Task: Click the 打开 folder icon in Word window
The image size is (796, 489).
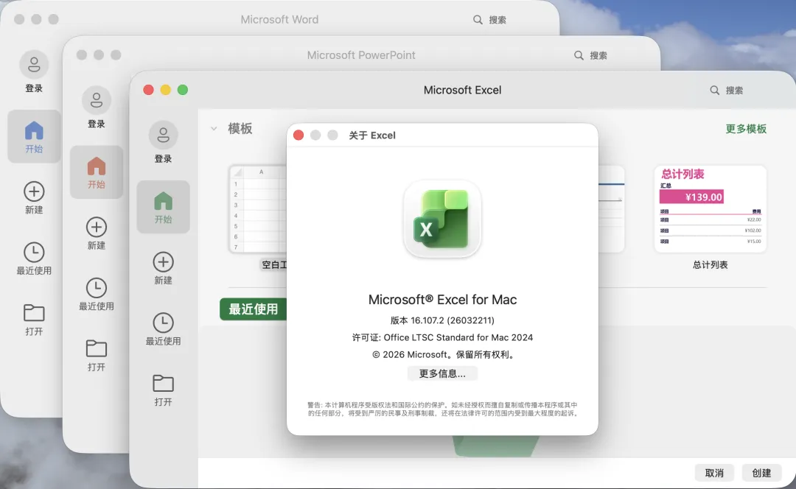Action: pyautogui.click(x=34, y=313)
